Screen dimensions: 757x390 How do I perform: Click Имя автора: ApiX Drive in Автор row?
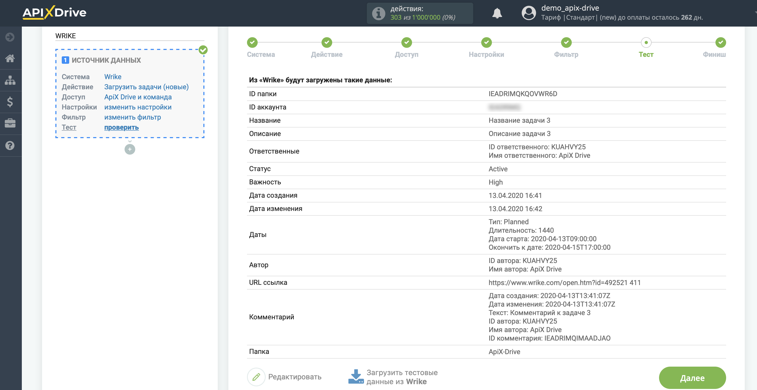point(525,269)
